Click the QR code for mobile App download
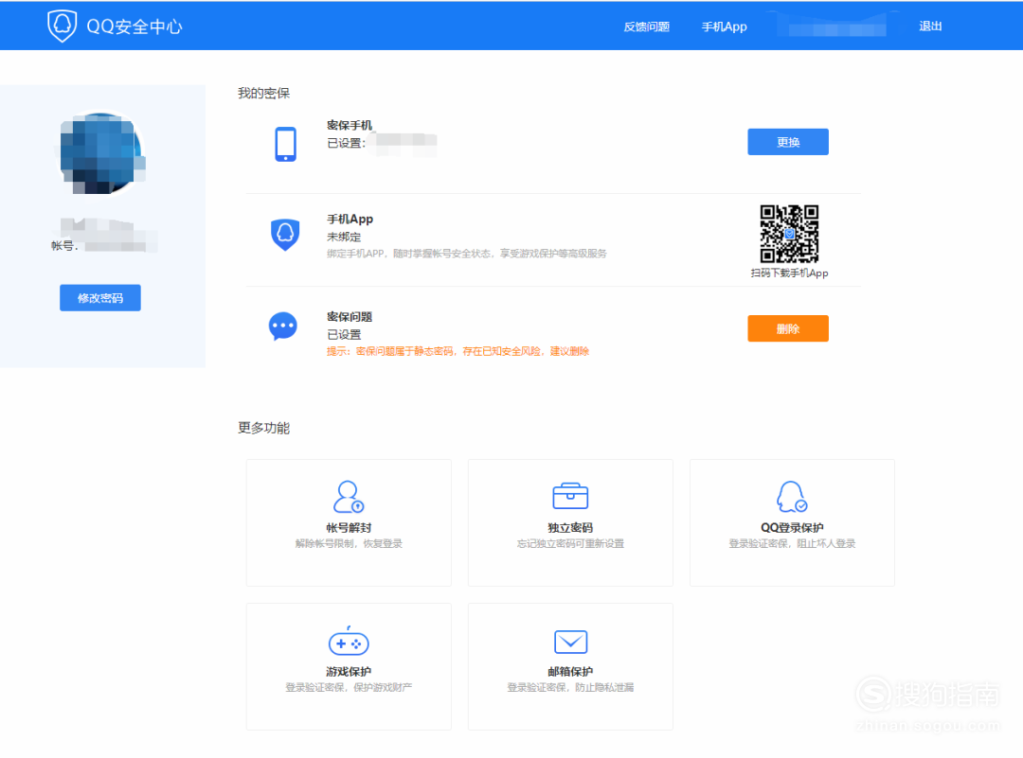Image resolution: width=1023 pixels, height=758 pixels. pyautogui.click(x=789, y=234)
